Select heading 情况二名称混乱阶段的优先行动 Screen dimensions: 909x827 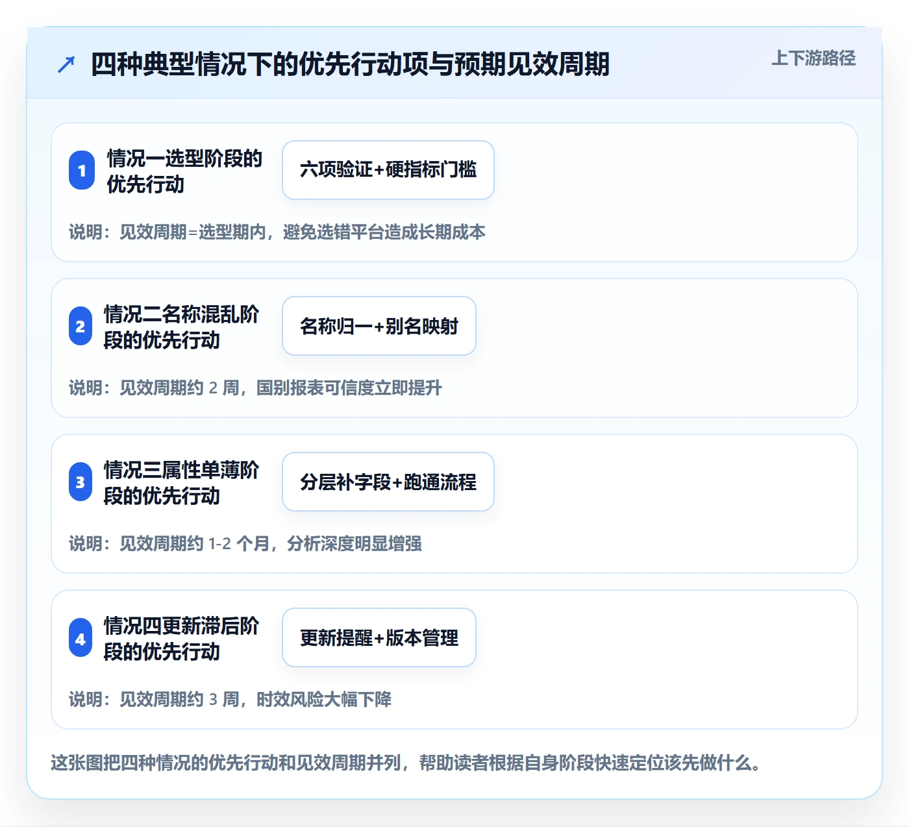point(181,327)
